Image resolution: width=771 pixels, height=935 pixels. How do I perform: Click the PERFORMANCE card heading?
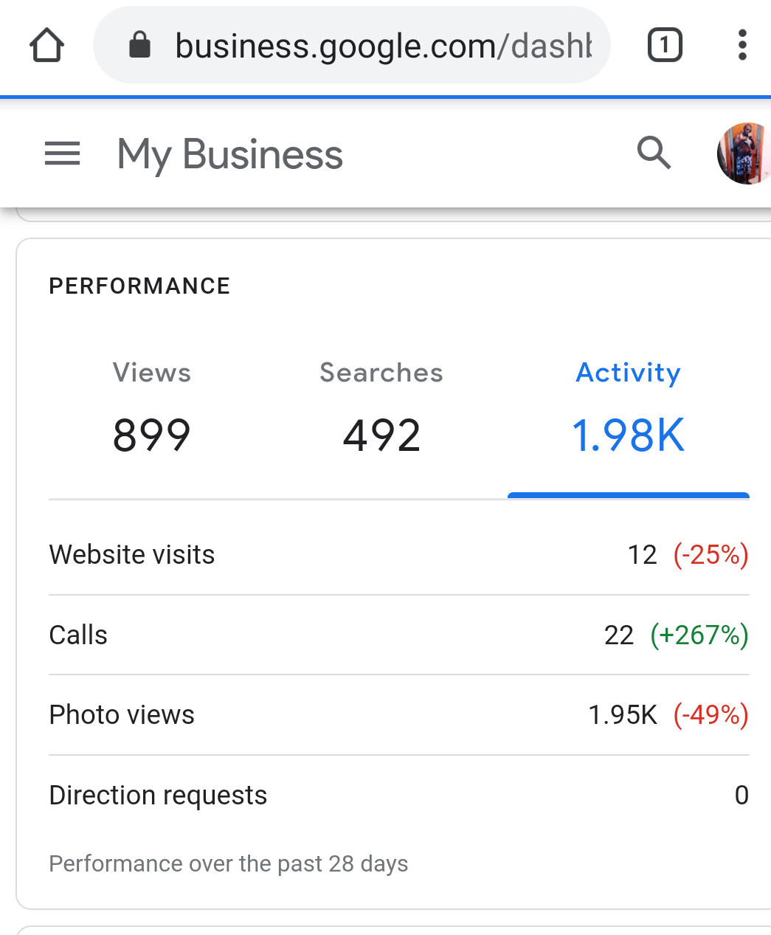click(x=139, y=286)
